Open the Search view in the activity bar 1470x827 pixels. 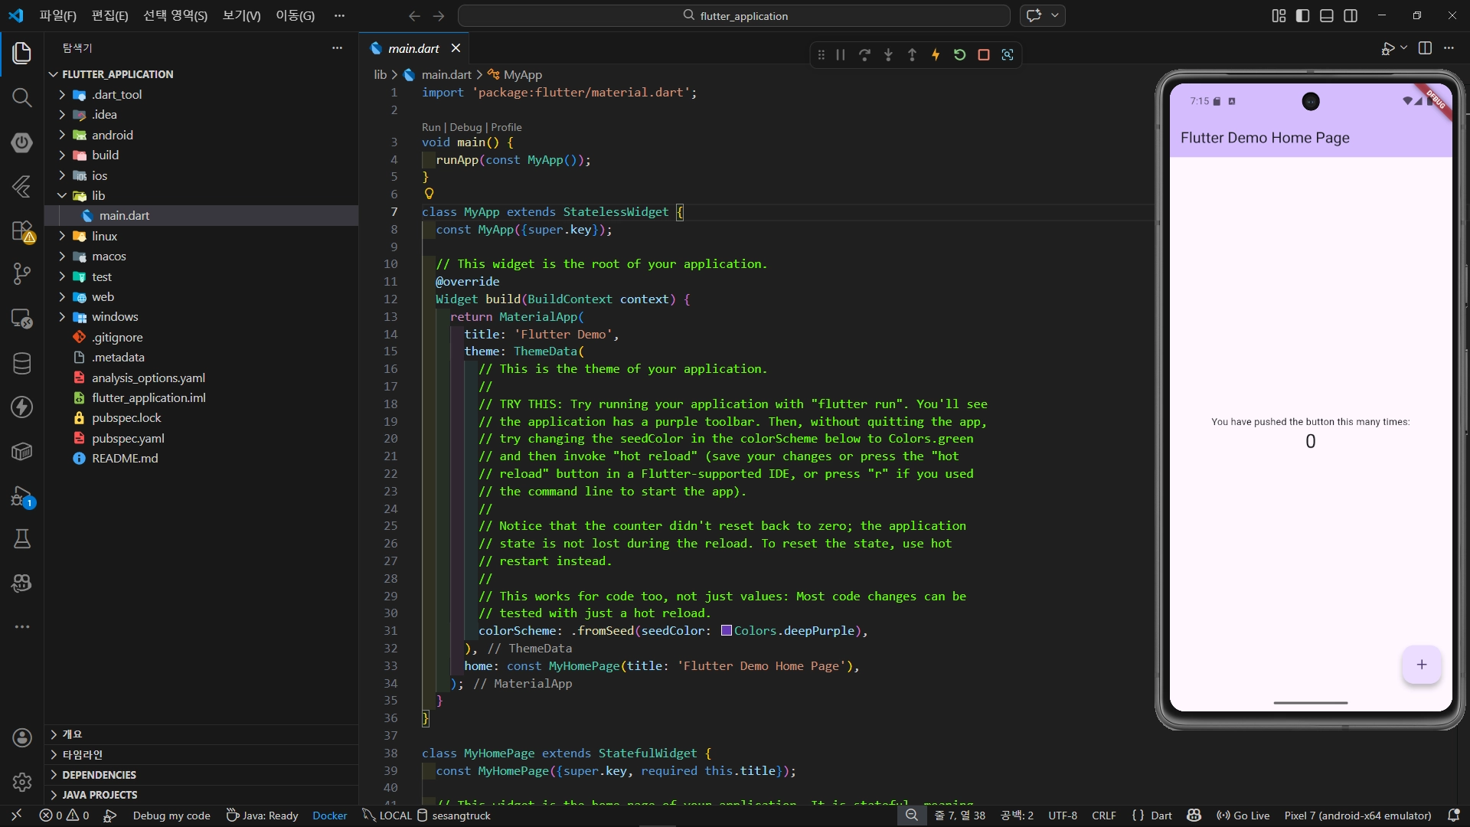tap(21, 97)
